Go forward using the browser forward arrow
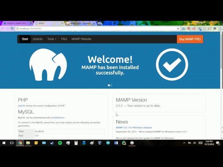This screenshot has width=223, height=167. [x=7, y=29]
